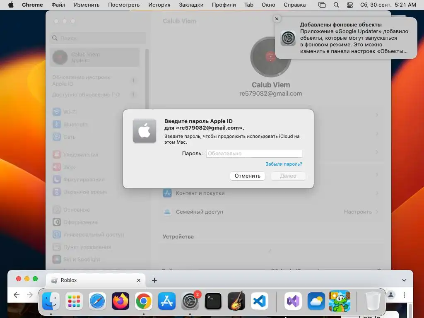Launch the crocodile game in Dock
Viewport: 424px width, 318px height.
click(x=340, y=301)
